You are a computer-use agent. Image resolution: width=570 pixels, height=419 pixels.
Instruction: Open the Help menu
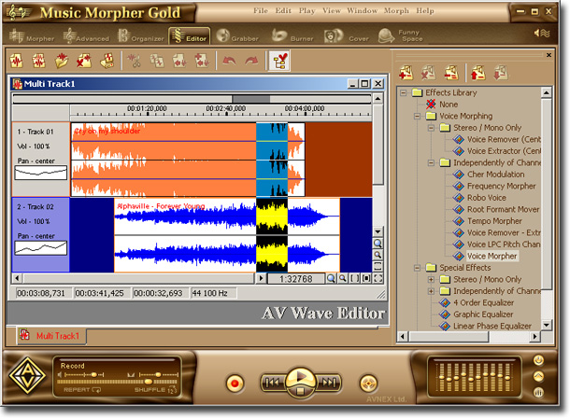click(425, 10)
